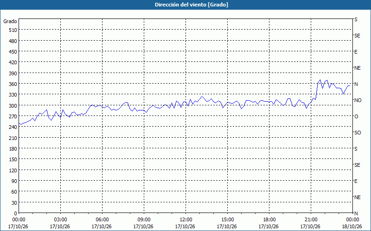
Task: Click the 09:00 time label
Action: pos(144,220)
